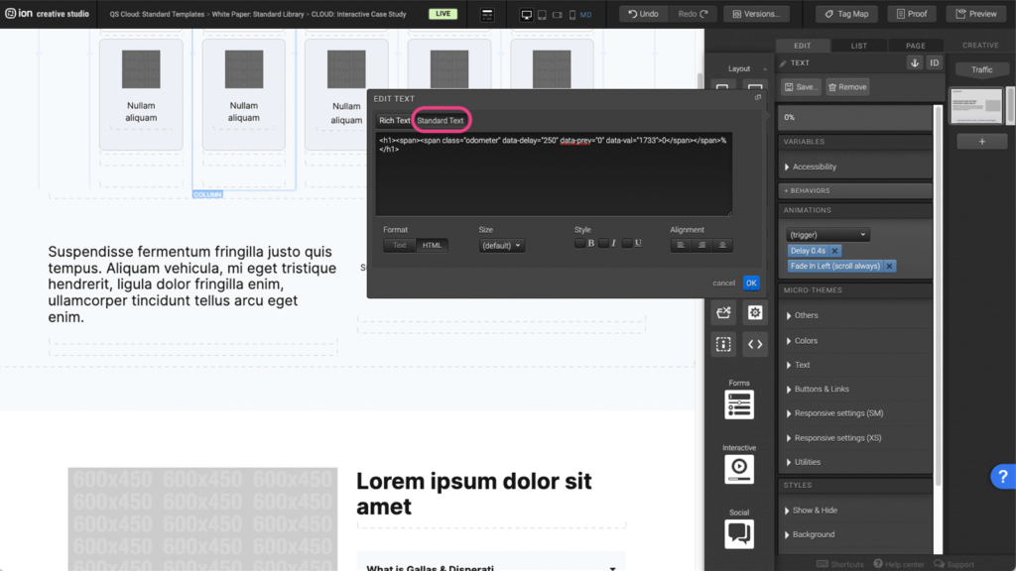Open the animations (trigger) dropdown
This screenshot has height=571, width=1016.
pos(826,235)
